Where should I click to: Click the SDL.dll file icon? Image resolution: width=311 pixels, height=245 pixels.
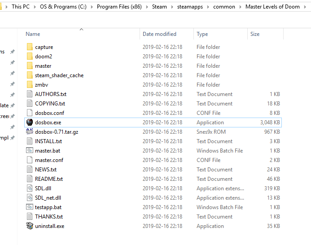click(x=30, y=188)
